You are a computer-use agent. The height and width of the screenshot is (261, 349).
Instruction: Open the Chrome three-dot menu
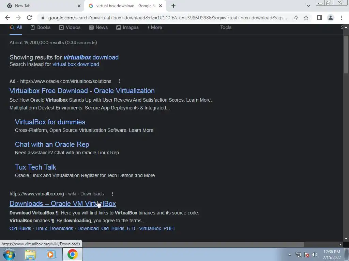pos(342,18)
